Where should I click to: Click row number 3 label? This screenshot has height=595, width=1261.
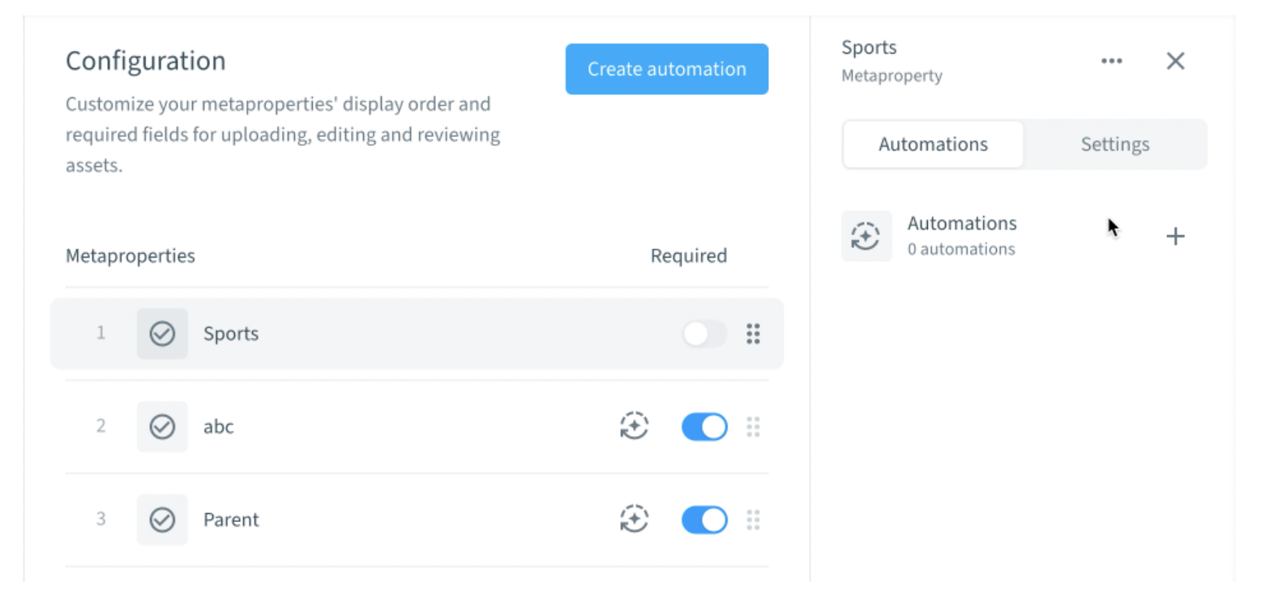tap(101, 520)
